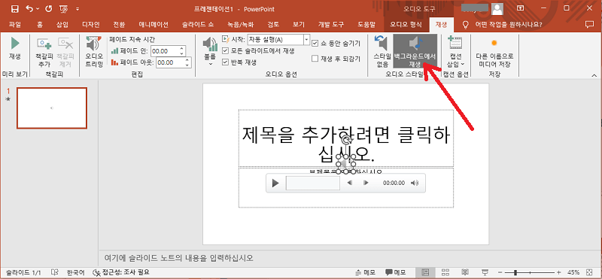This screenshot has height=279, width=602.
Task: Open the 슬라이드 쇼 tab
Action: (x=198, y=25)
